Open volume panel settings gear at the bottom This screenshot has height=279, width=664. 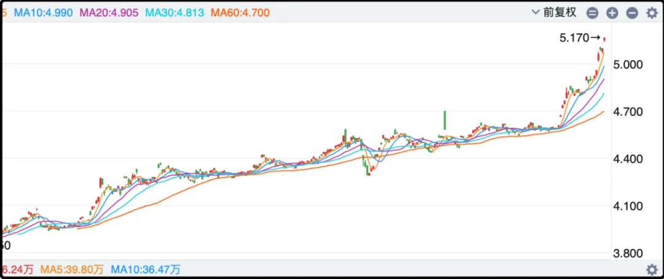tap(652, 269)
